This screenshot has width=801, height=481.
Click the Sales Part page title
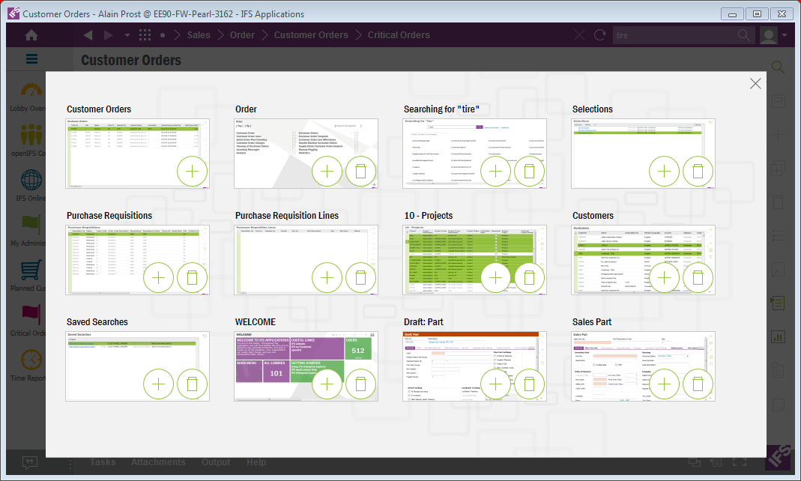pyautogui.click(x=591, y=322)
